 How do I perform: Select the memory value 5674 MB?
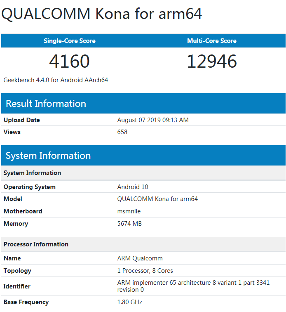[x=129, y=224]
